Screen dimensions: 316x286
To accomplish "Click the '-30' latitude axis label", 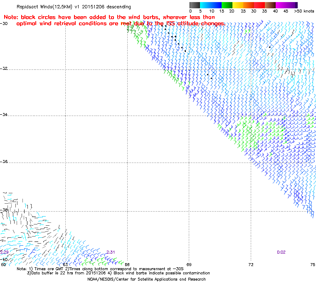I will point(4,23).
